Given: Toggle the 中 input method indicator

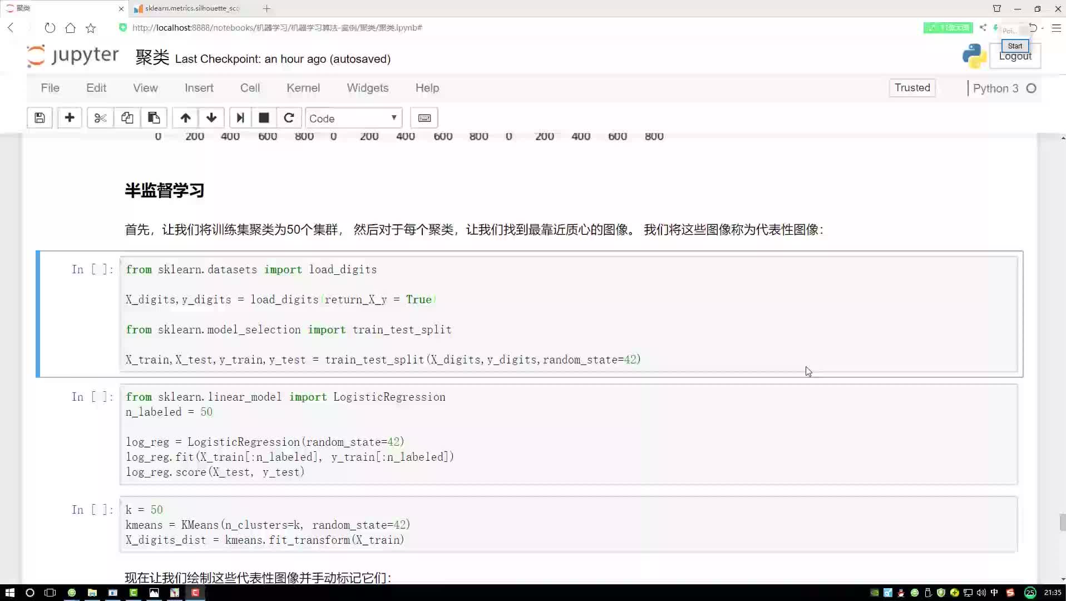Looking at the screenshot, I should tap(994, 593).
